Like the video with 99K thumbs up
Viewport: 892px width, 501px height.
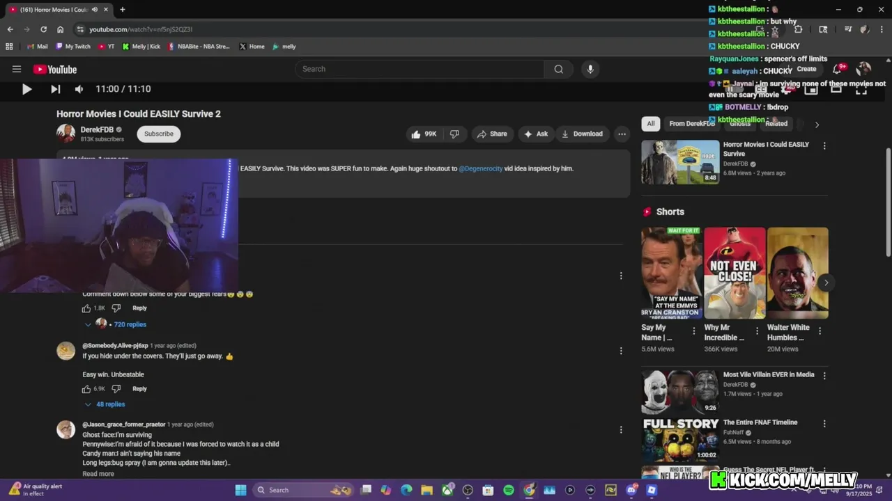[x=424, y=134]
